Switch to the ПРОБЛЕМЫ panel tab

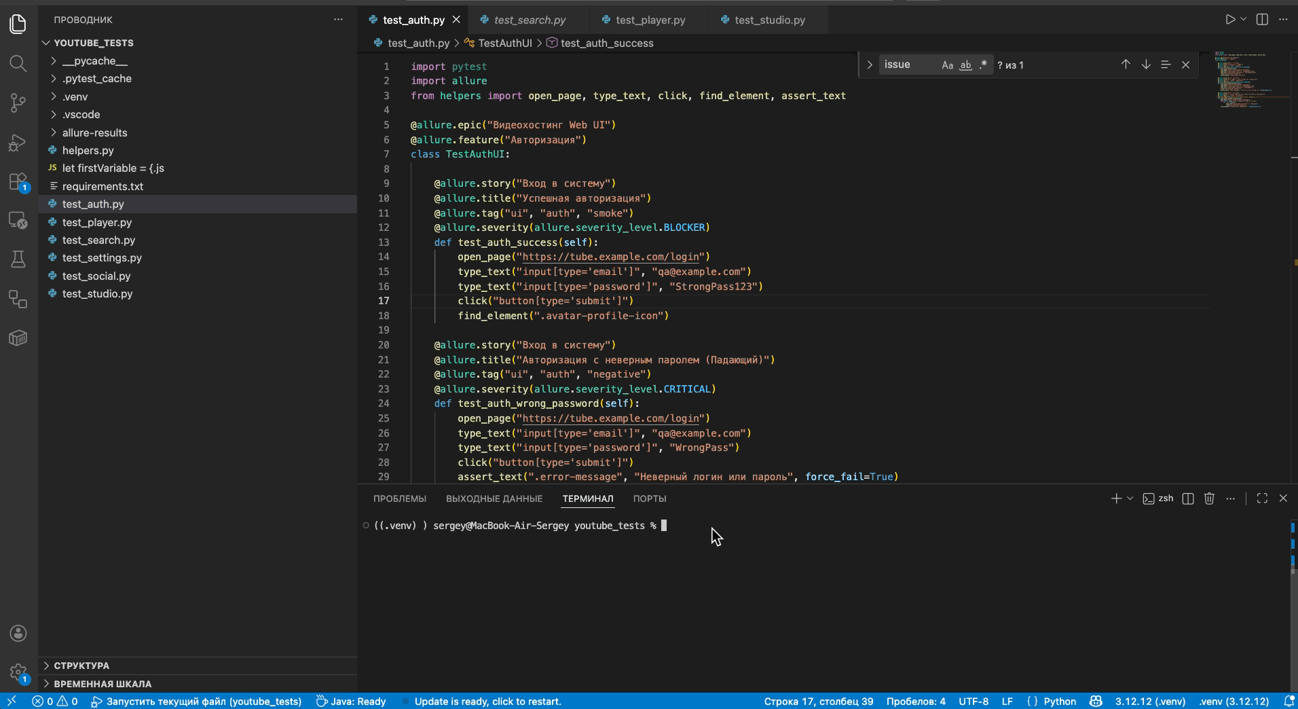click(399, 498)
